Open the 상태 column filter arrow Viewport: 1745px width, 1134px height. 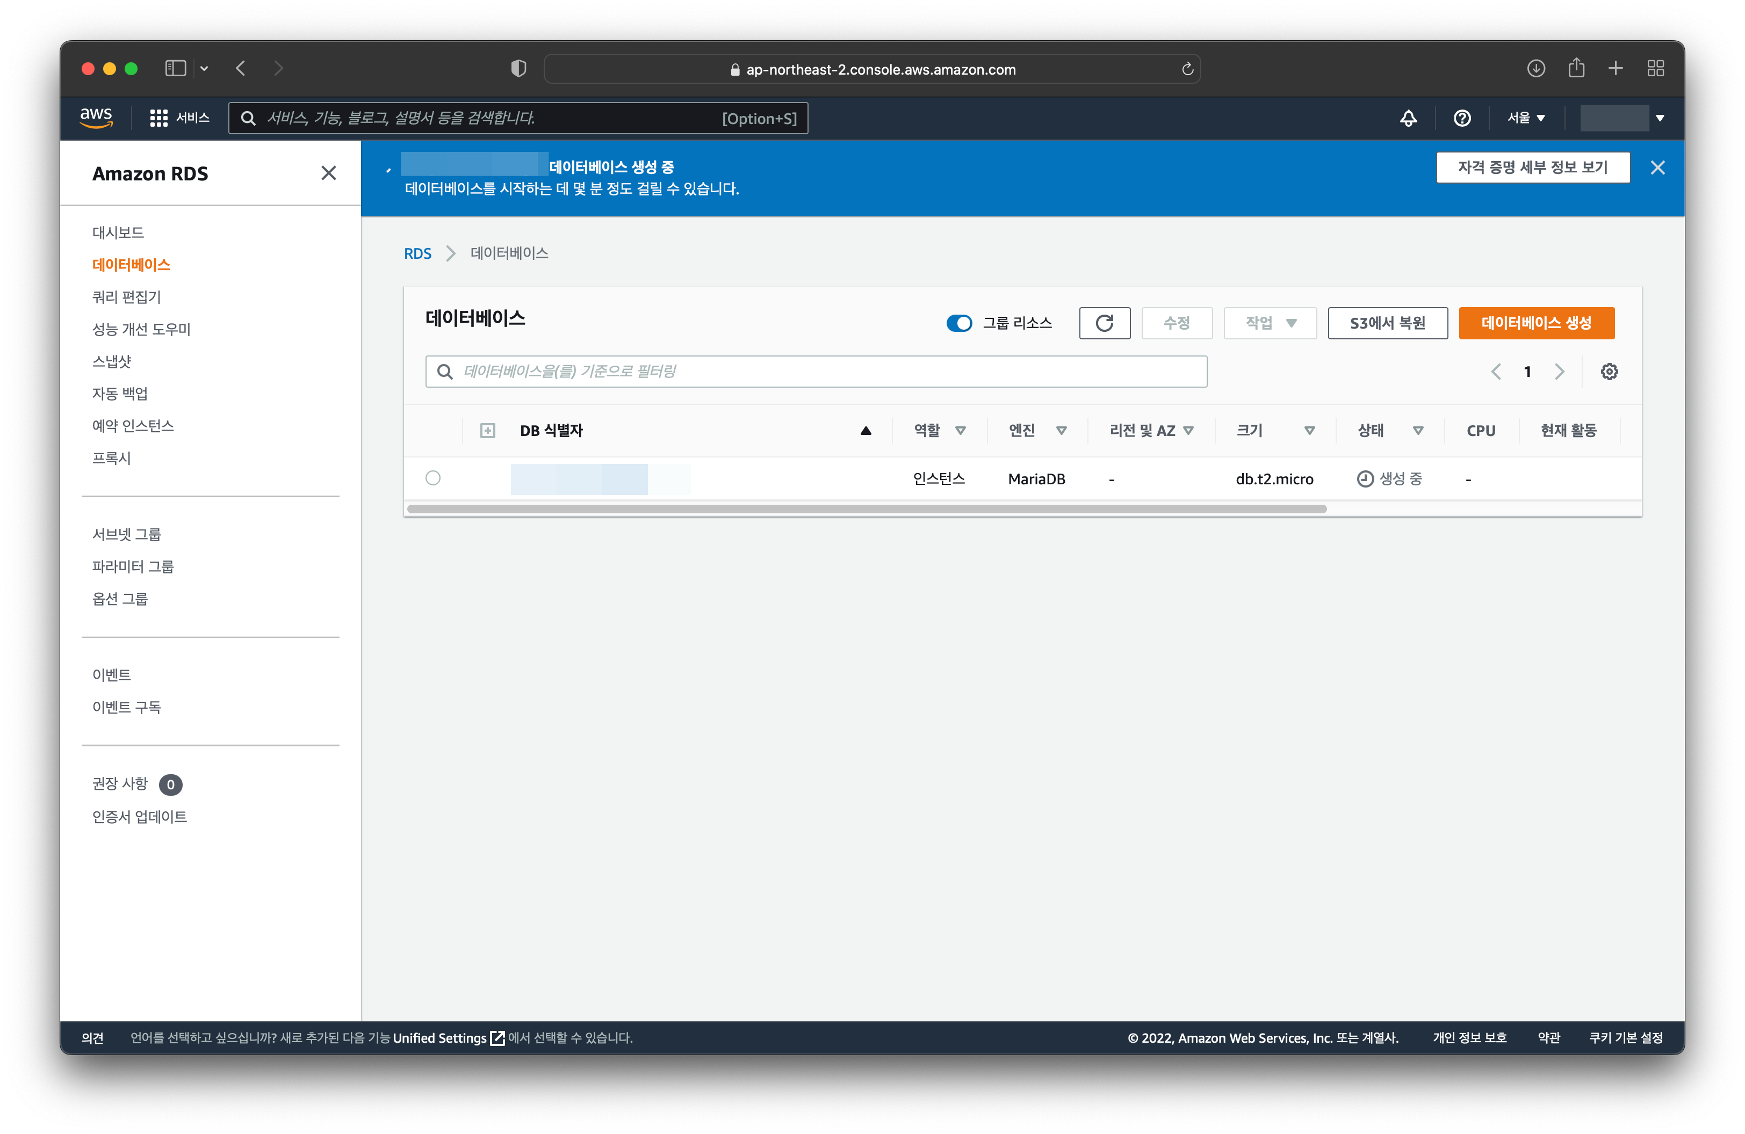pyautogui.click(x=1418, y=431)
